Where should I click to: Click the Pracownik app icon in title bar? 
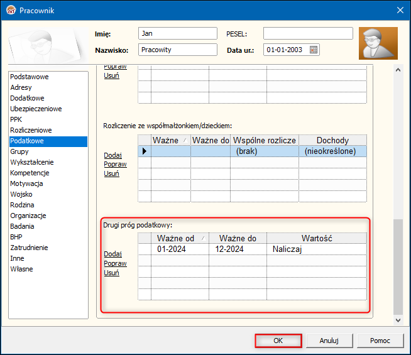(11, 10)
